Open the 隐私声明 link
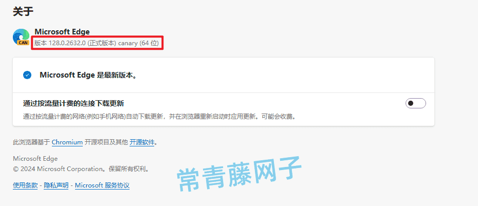478x206 pixels. point(56,185)
